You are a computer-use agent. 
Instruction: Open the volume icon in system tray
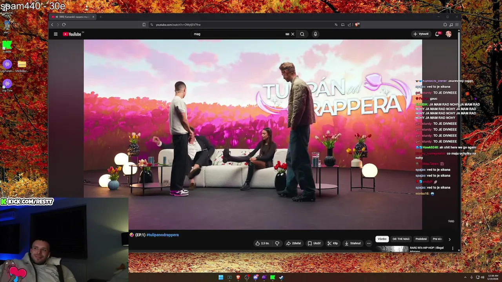click(x=482, y=277)
